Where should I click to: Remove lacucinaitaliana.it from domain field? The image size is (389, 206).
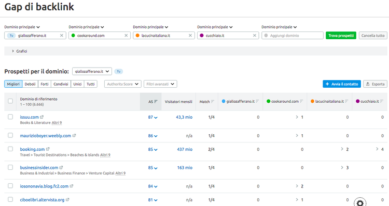point(190,36)
